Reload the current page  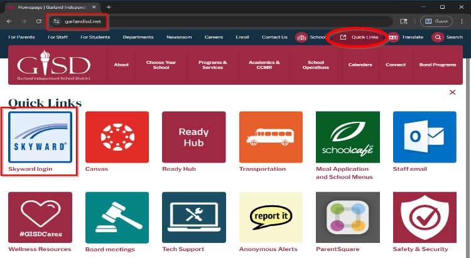click(x=39, y=21)
